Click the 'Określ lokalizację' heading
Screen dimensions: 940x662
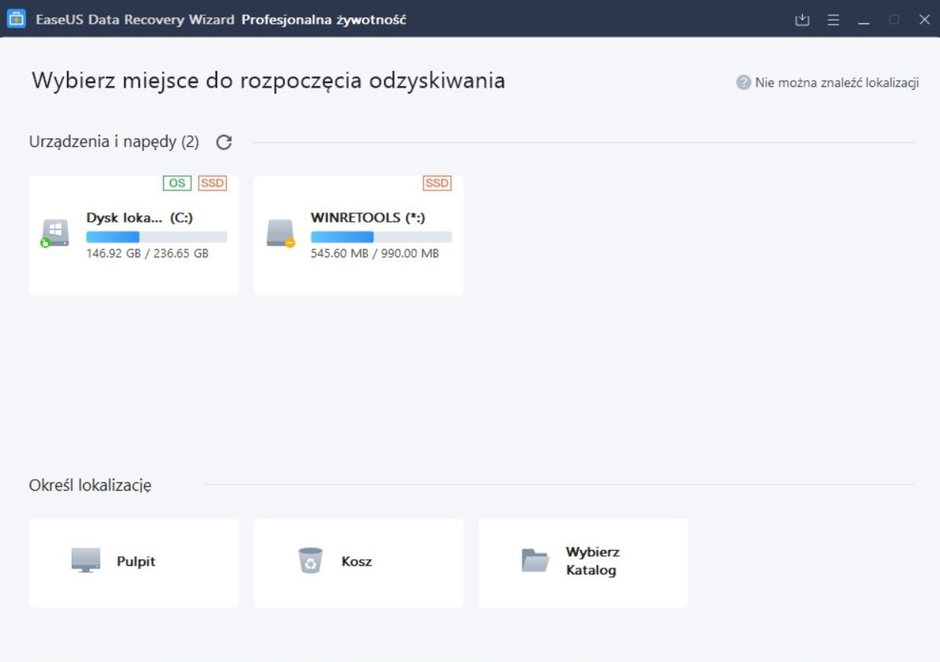tap(90, 485)
